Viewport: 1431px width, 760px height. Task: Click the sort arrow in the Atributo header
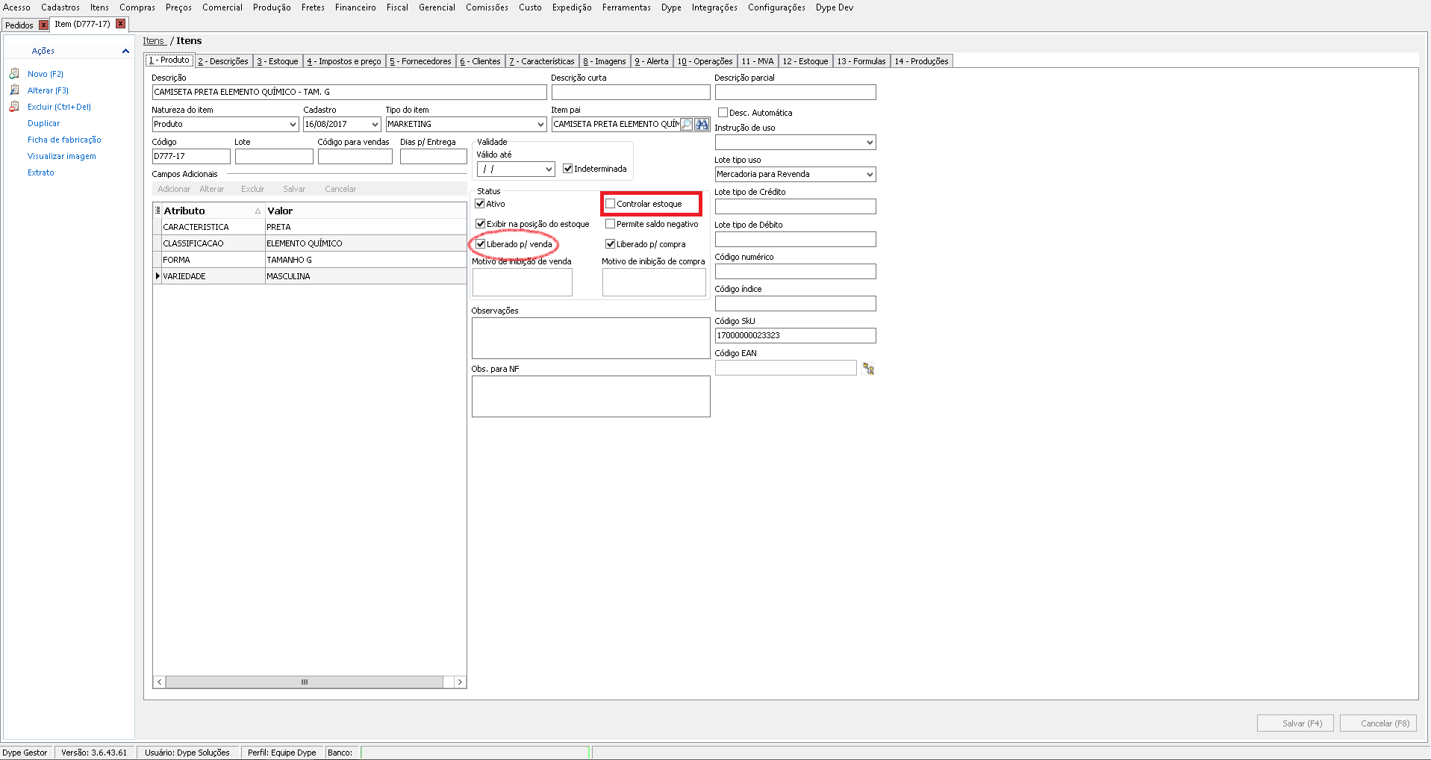pos(258,211)
